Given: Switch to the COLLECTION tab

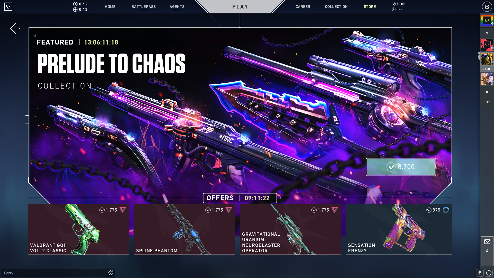Looking at the screenshot, I should pyautogui.click(x=336, y=7).
